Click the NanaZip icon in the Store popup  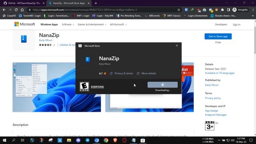[x=88, y=60]
